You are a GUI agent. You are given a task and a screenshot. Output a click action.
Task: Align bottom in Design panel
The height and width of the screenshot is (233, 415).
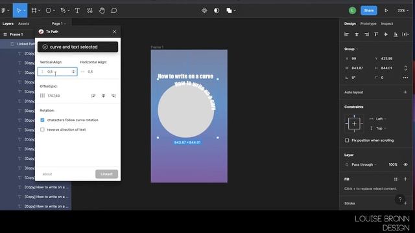[396, 34]
